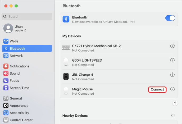This screenshot has width=182, height=124.
Task: Click the Network globe icon
Action: coord(6,56)
